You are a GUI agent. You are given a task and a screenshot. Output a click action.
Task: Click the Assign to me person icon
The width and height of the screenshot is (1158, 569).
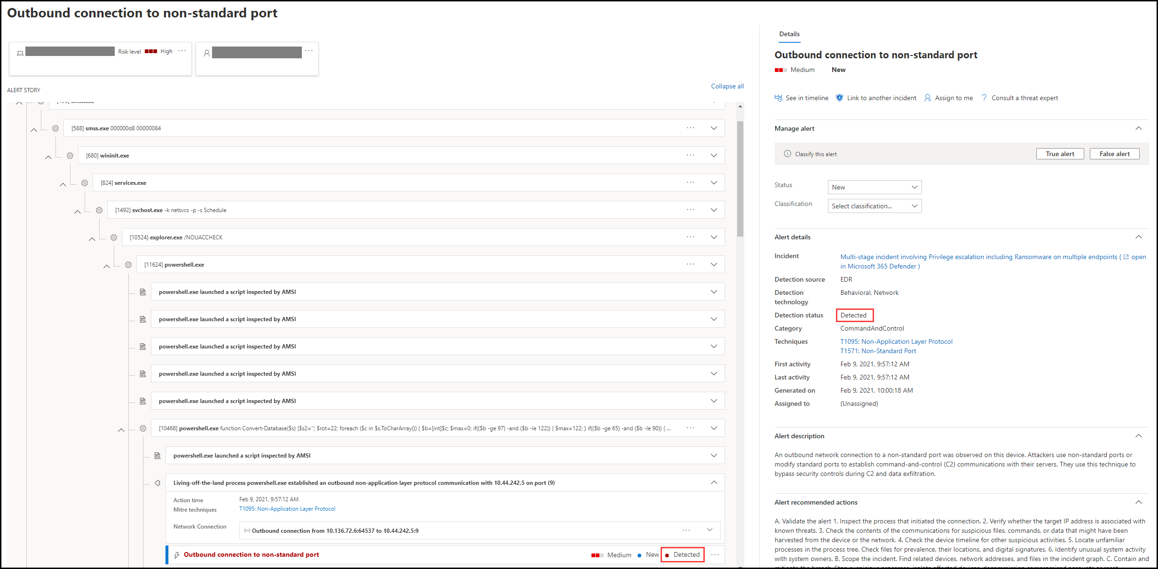click(927, 98)
